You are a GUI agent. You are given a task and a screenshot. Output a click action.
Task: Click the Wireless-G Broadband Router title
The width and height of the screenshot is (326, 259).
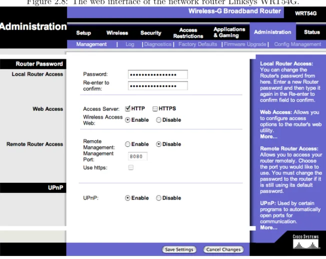point(234,11)
